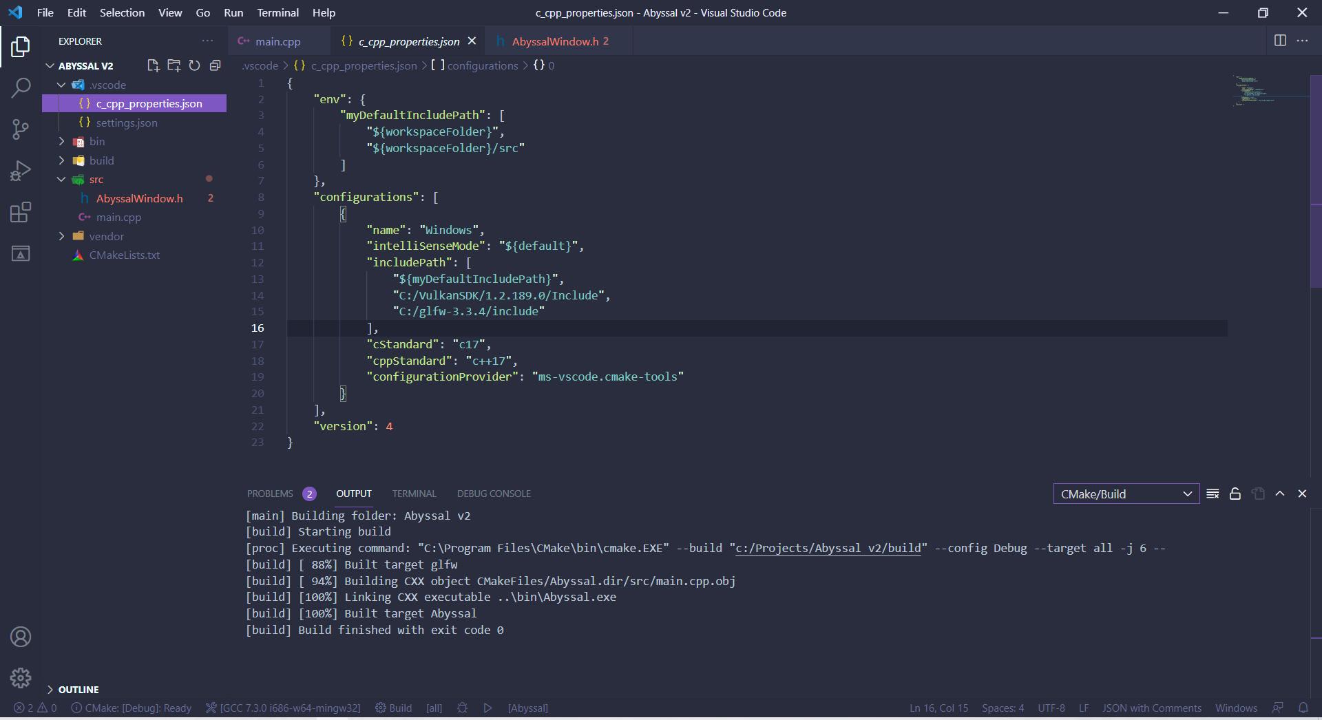Open the Search sidebar icon
The height and width of the screenshot is (720, 1322).
21,88
